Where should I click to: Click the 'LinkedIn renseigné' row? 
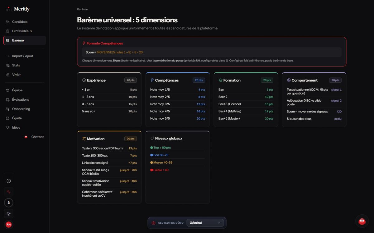(x=109, y=163)
